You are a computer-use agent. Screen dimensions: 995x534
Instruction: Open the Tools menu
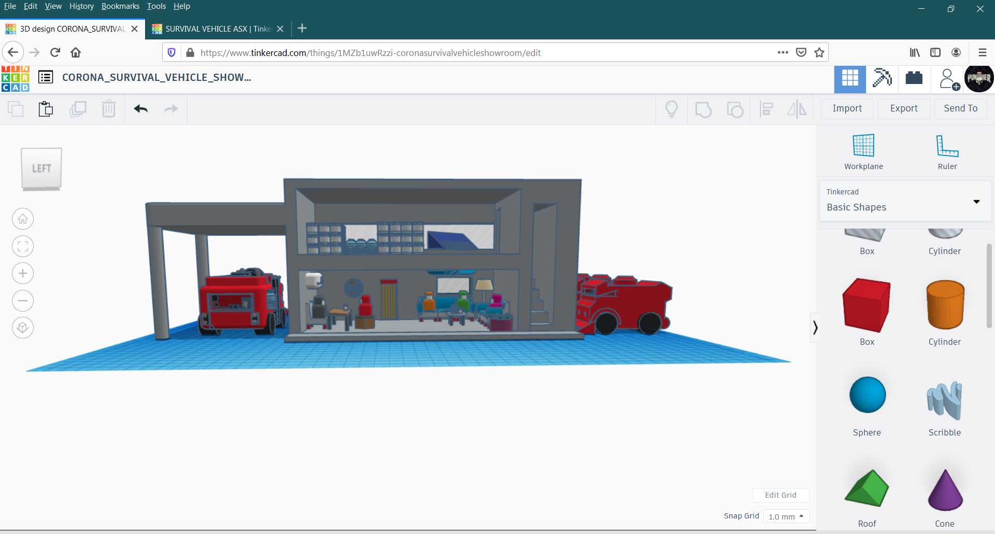tap(156, 6)
